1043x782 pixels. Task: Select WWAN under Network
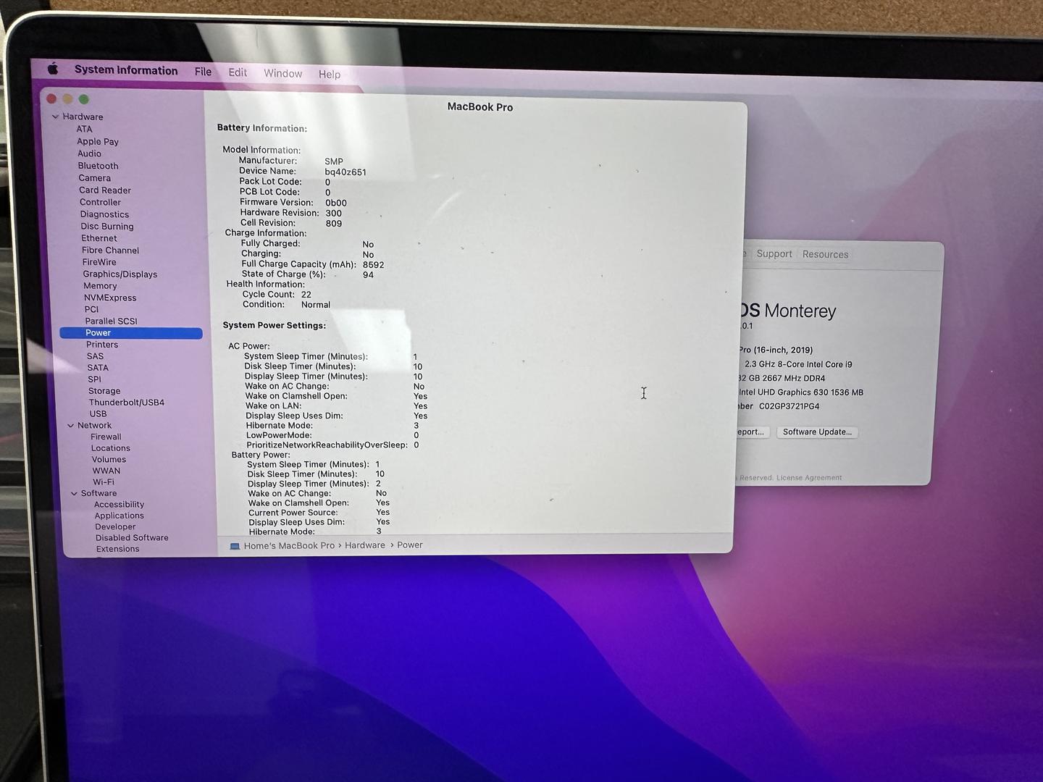pos(106,471)
